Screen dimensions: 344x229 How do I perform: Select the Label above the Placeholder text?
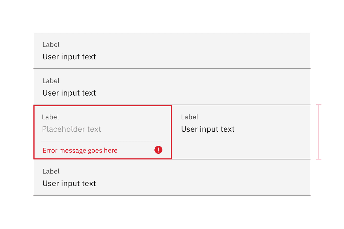(x=50, y=117)
